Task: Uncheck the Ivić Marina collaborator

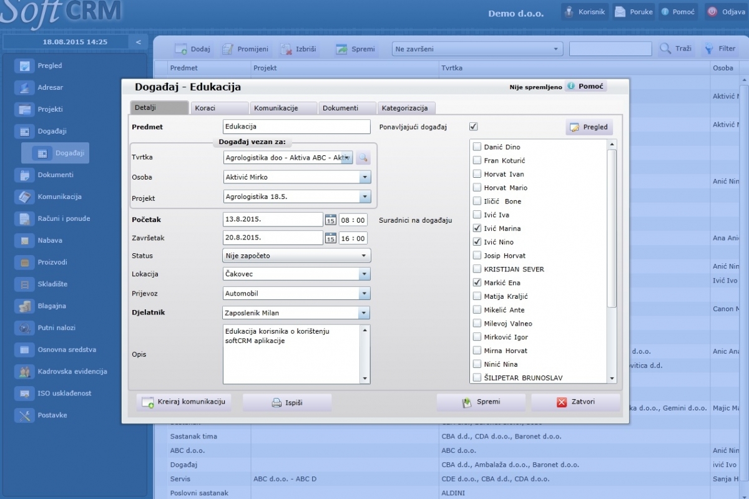Action: (477, 229)
